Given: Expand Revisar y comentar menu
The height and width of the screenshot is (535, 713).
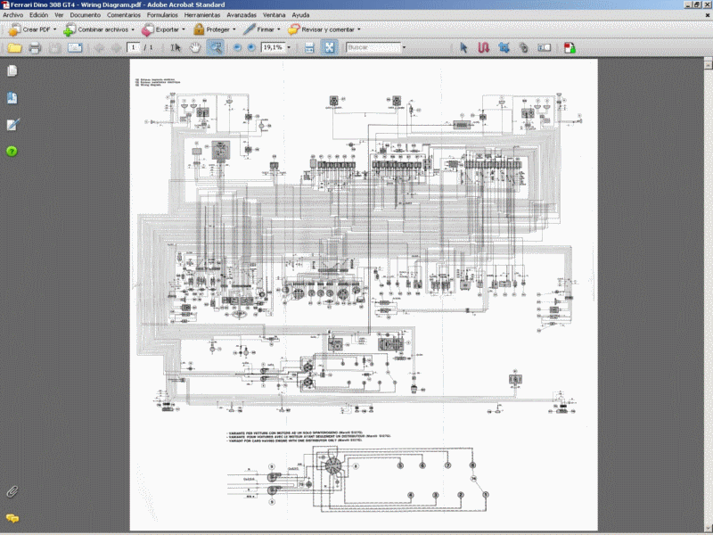Looking at the screenshot, I should tap(324, 29).
